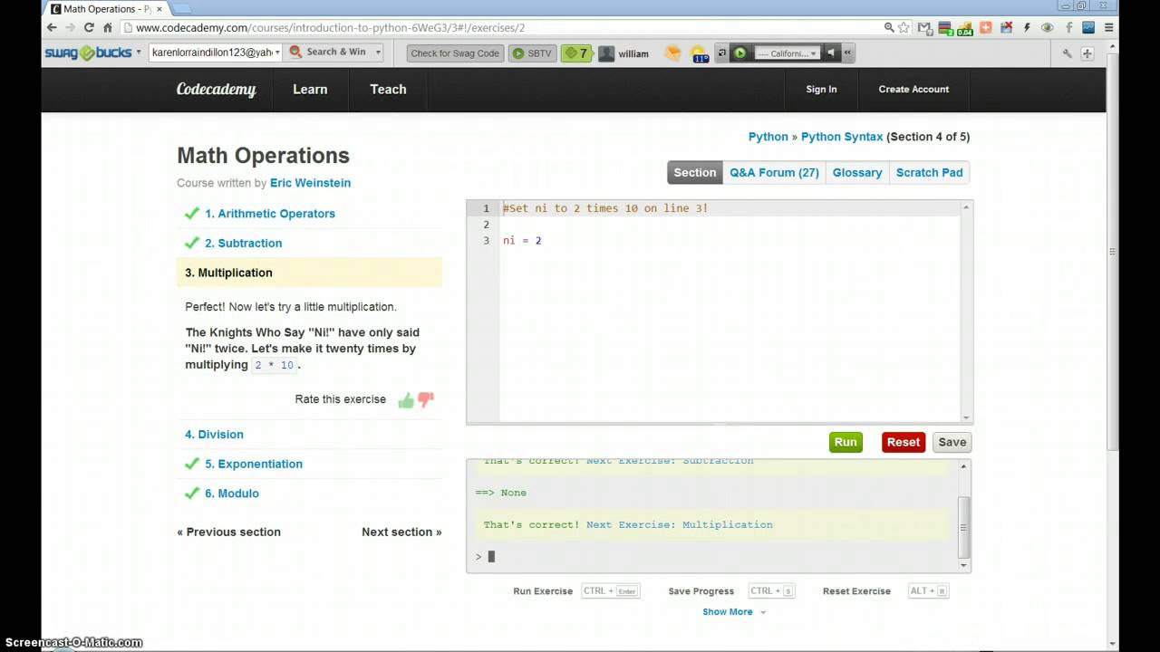Open the radio pop-out icon
1160x652 pixels.
point(721,53)
